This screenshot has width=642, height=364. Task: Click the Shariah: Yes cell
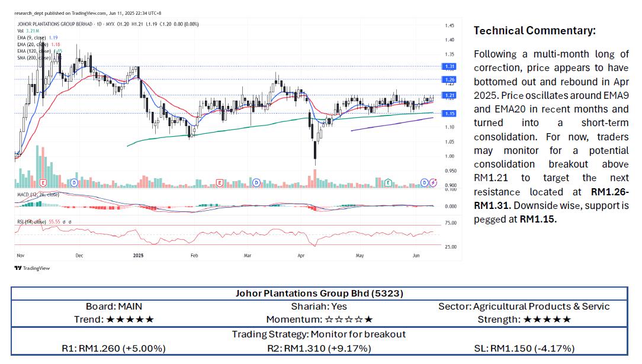(319, 307)
